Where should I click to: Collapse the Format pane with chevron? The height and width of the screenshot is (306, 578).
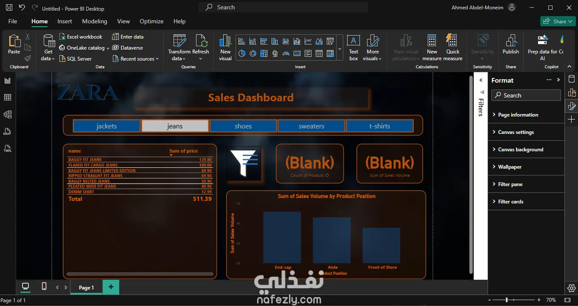pos(558,80)
